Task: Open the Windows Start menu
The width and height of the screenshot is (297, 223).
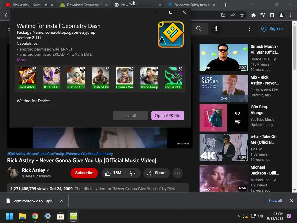Action: 10,216
